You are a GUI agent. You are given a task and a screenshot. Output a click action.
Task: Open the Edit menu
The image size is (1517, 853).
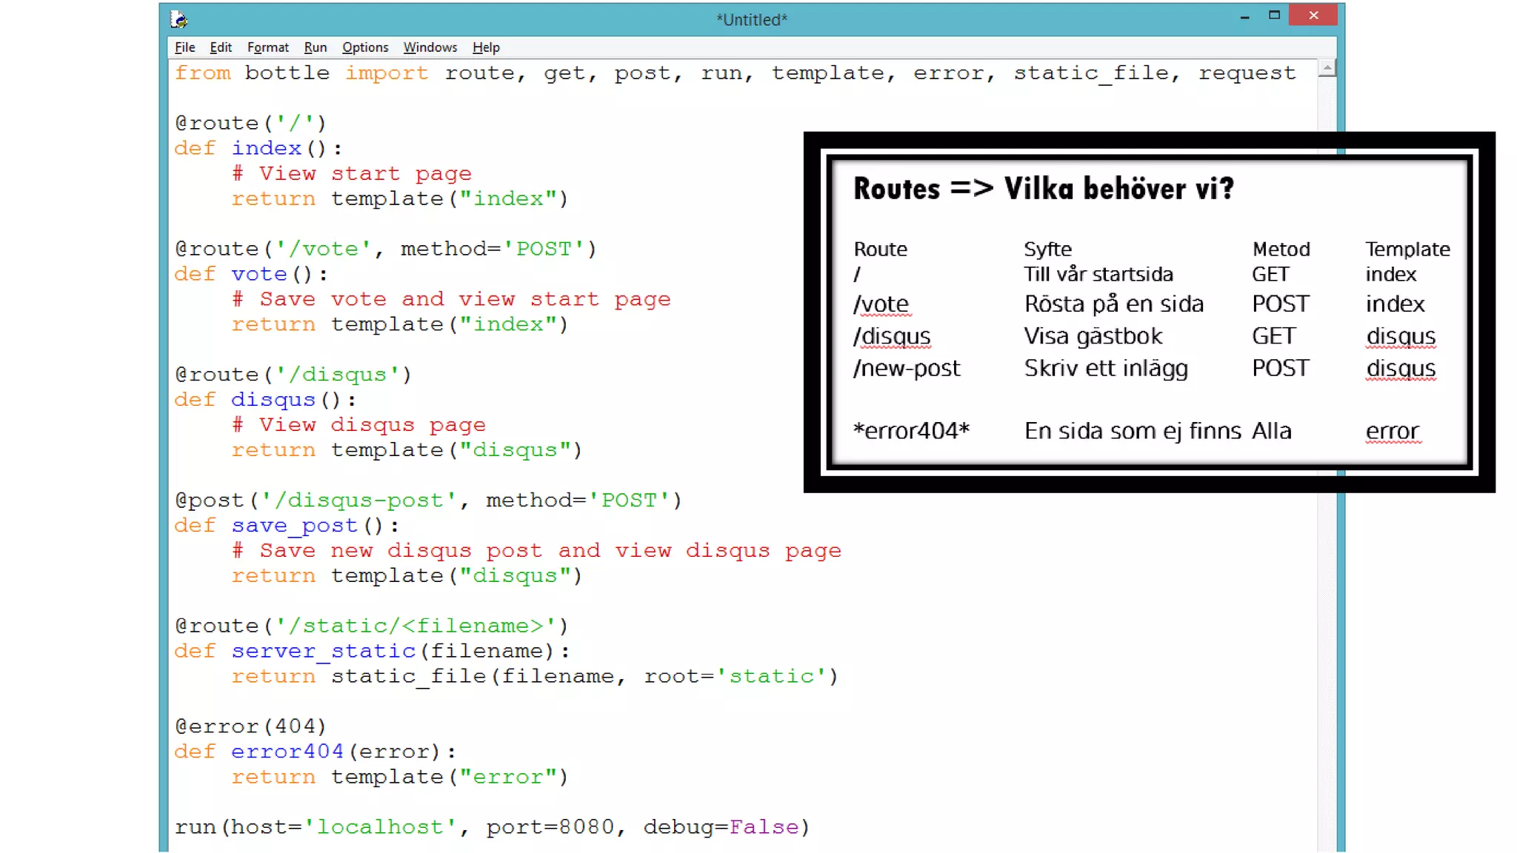[221, 47]
